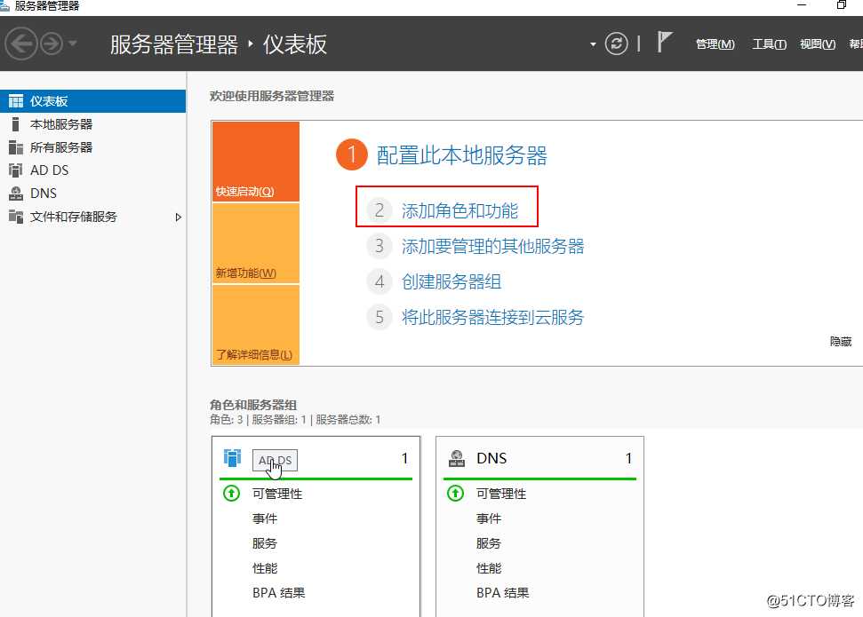The height and width of the screenshot is (617, 863).
Task: Click the AD DS tile icon
Action: point(232,457)
